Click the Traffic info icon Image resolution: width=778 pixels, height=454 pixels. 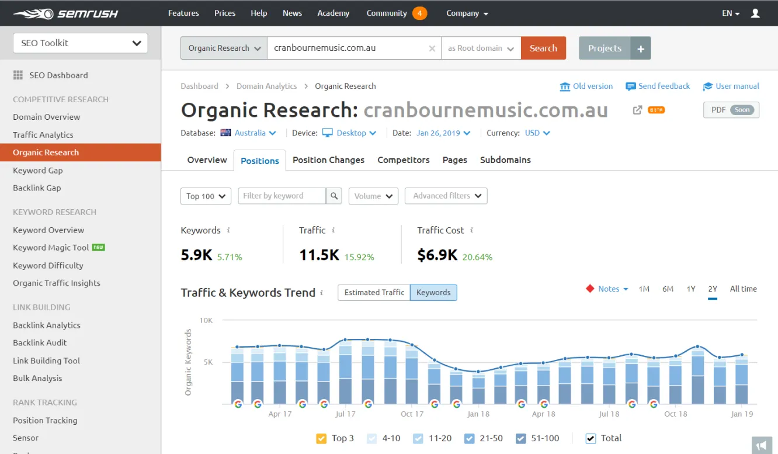pyautogui.click(x=333, y=230)
